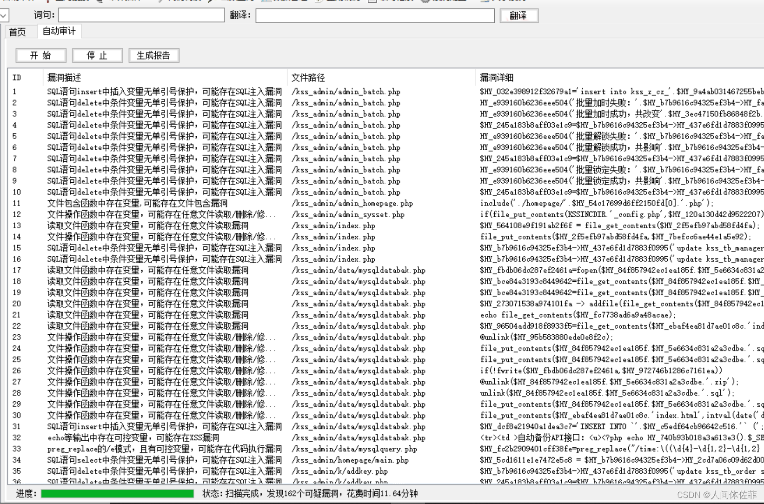The height and width of the screenshot is (504, 764).
Task: Select the 自动审计 tab
Action: coord(59,31)
